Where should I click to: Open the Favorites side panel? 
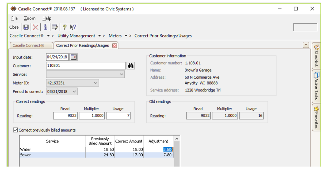[x=316, y=117]
